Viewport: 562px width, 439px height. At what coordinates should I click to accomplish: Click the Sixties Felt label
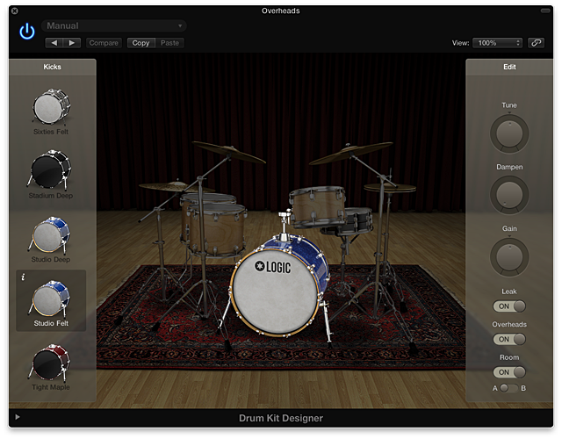click(x=51, y=132)
